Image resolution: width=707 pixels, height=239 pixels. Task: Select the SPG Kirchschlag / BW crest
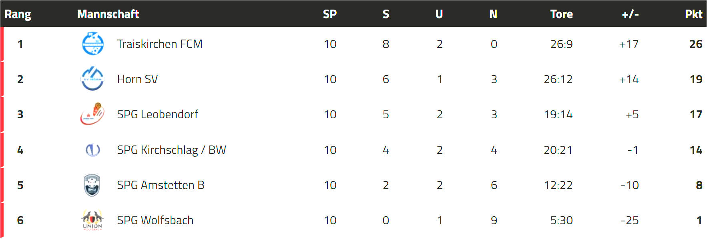tap(92, 150)
